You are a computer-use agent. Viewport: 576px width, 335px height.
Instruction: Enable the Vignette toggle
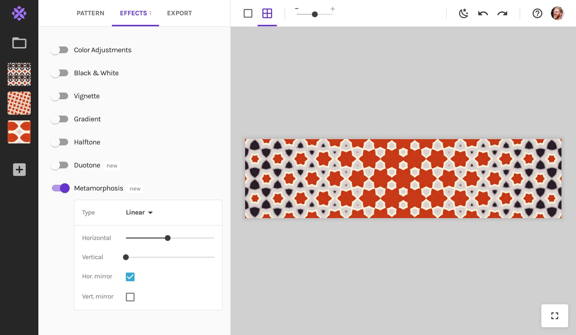pos(59,96)
